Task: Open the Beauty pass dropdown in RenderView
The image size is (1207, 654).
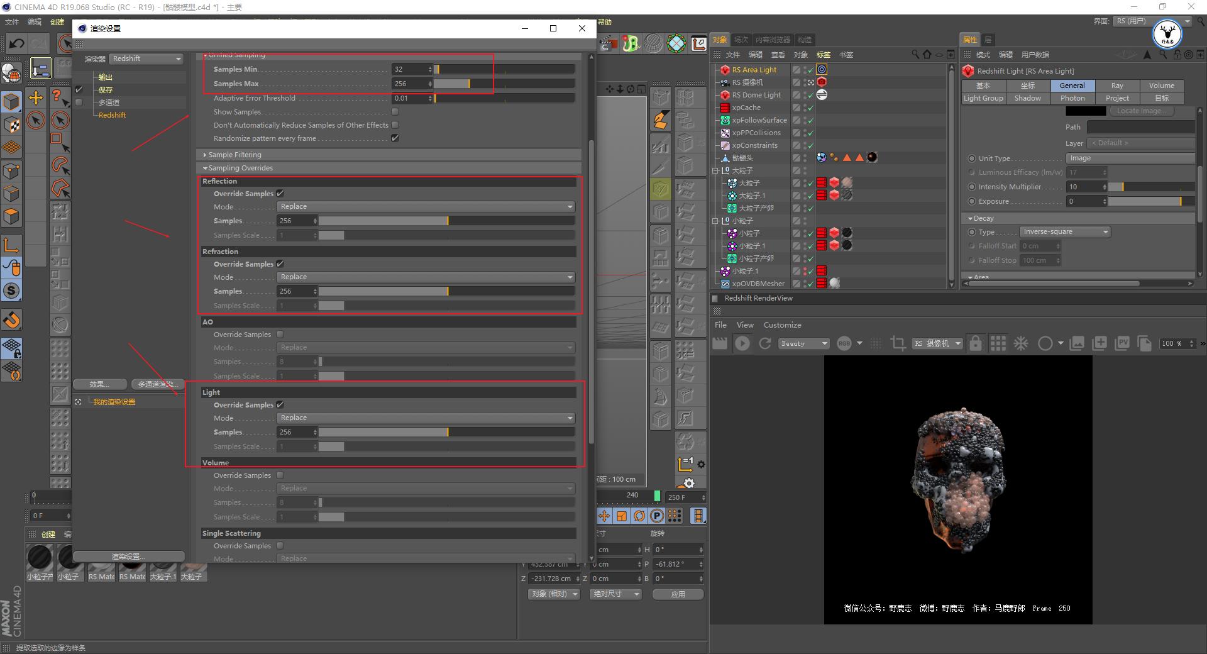Action: 803,343
